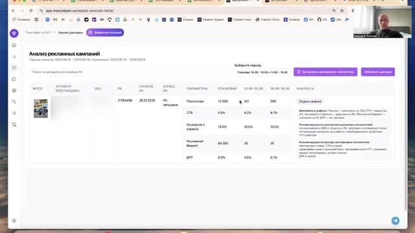Click campaign number 21764456

click(125, 101)
